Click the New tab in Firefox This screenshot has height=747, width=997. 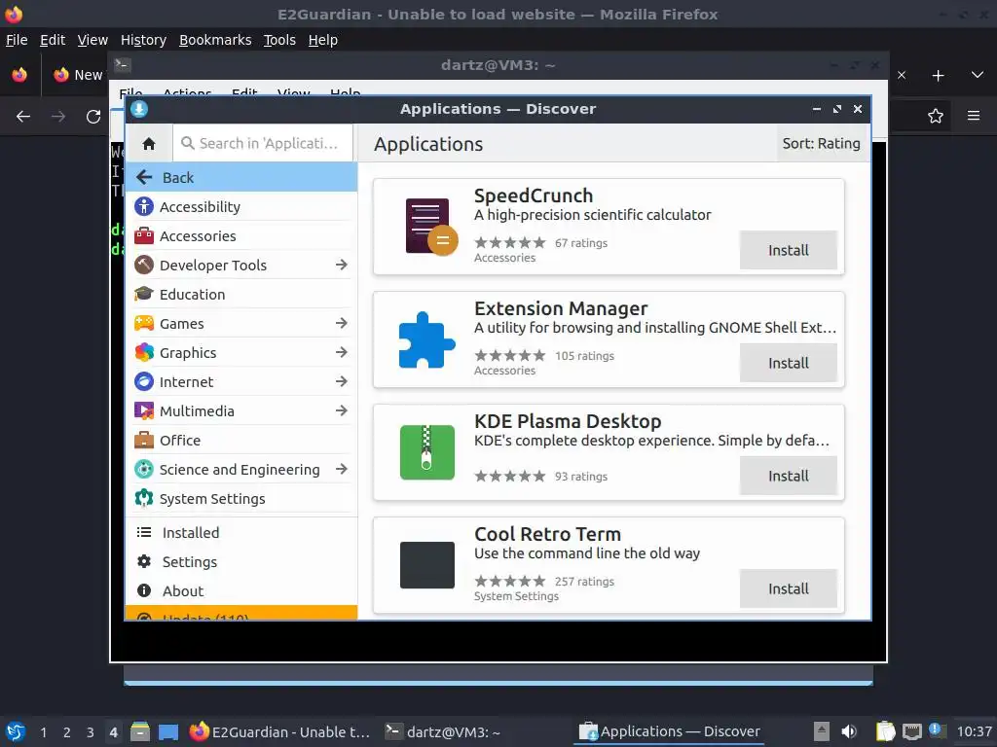(x=78, y=75)
